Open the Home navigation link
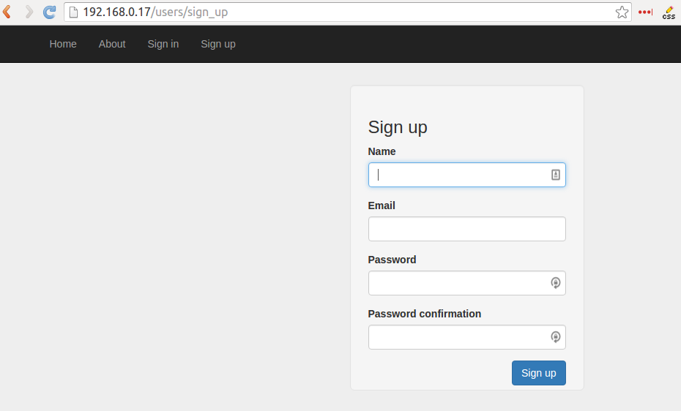The width and height of the screenshot is (681, 411). pyautogui.click(x=63, y=44)
